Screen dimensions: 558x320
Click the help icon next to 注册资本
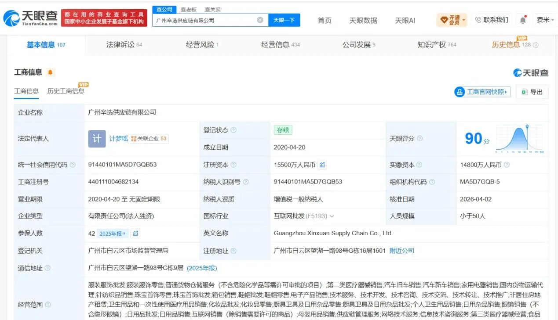coord(233,165)
